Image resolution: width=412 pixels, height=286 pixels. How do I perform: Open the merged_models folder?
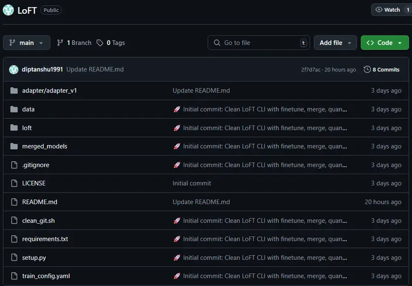point(45,146)
